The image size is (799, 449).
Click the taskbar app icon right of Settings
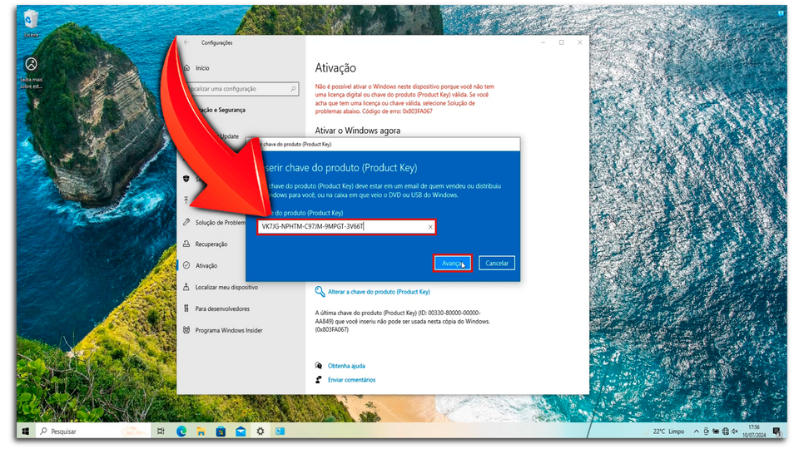pos(280,432)
